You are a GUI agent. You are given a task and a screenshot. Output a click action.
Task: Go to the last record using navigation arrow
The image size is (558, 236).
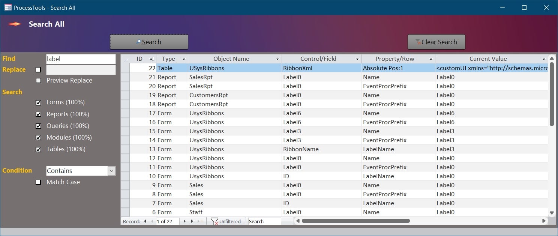(x=193, y=221)
